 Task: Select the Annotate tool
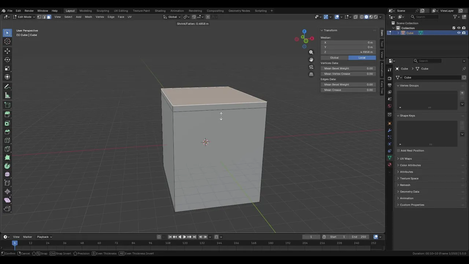(7, 87)
